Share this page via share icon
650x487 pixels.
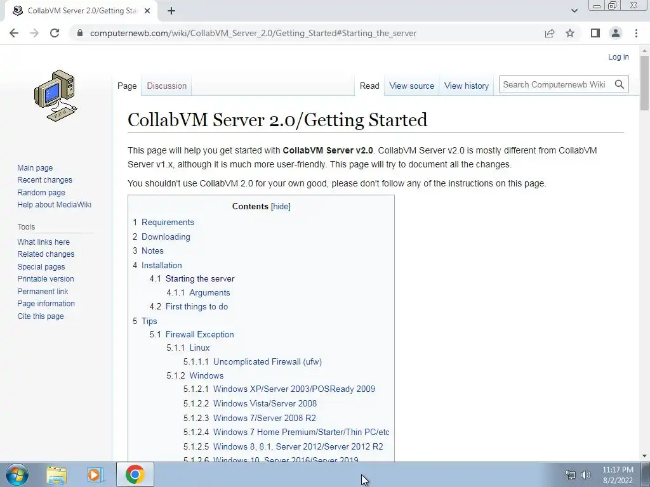(550, 33)
